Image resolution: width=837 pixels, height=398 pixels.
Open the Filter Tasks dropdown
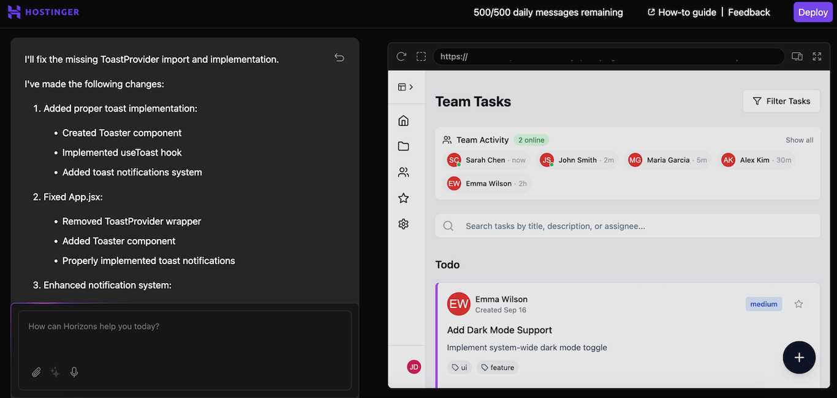pos(781,101)
